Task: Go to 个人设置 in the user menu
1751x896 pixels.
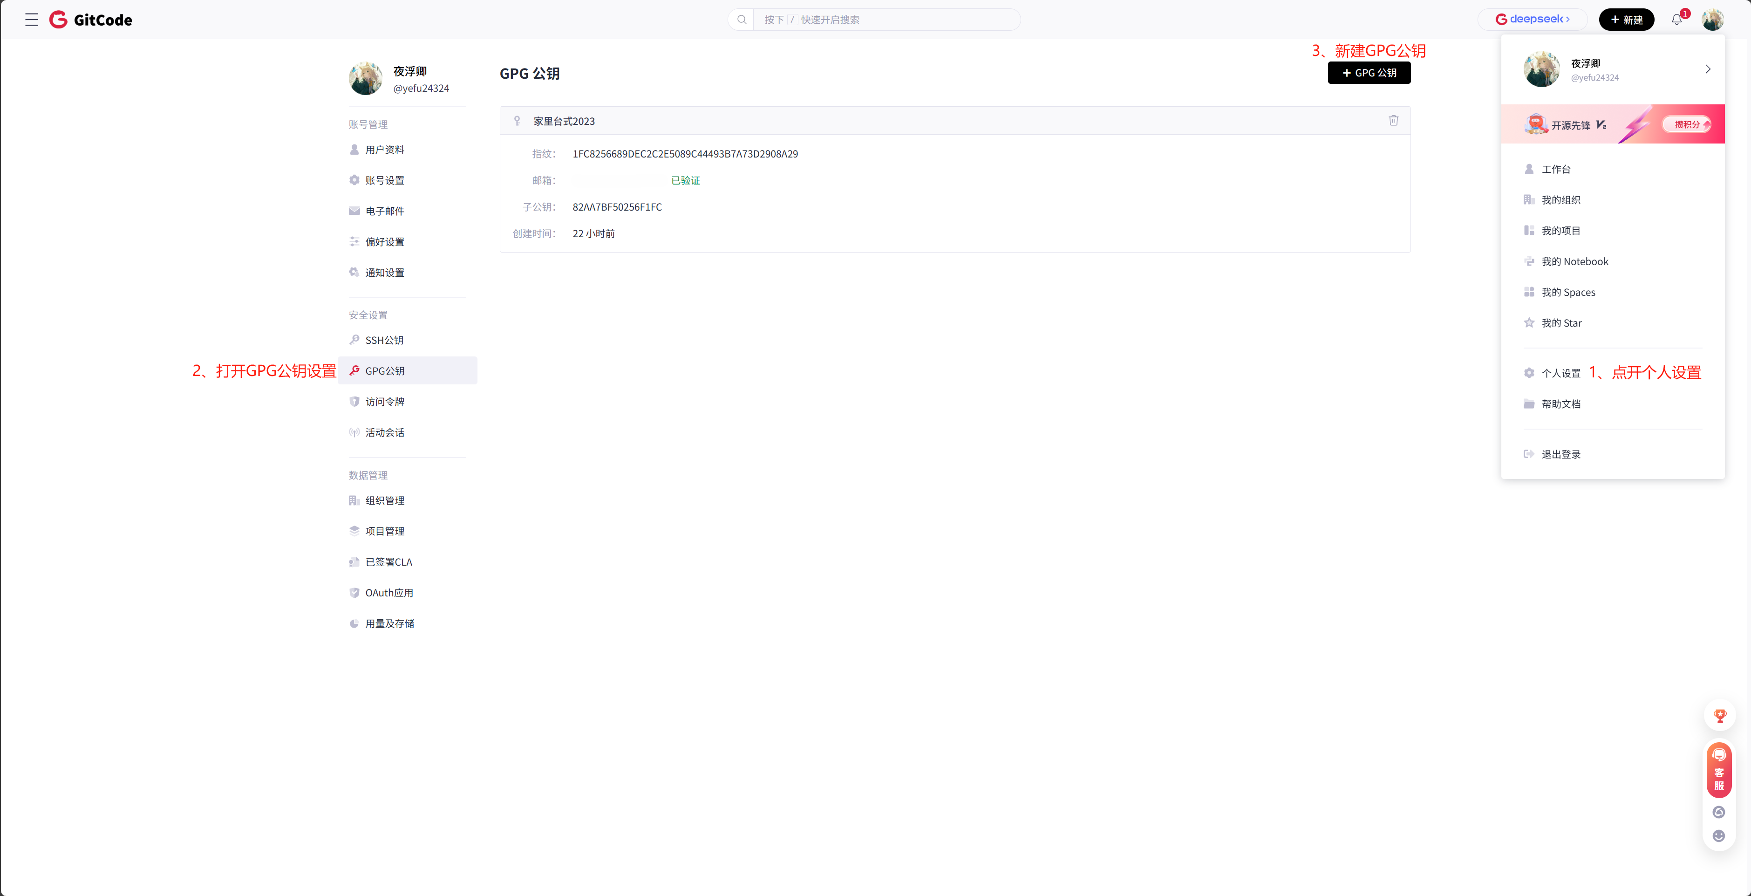Action: pyautogui.click(x=1560, y=373)
